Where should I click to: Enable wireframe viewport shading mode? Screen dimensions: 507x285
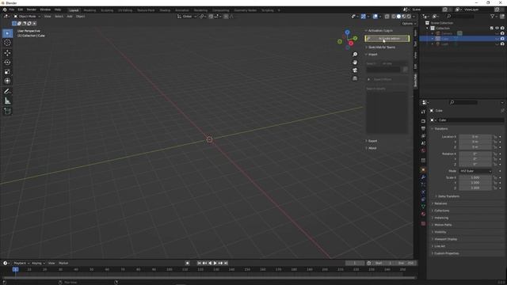pos(394,17)
